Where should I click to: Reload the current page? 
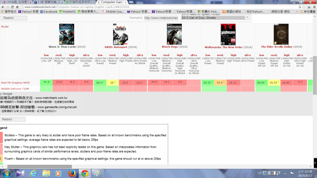point(12,7)
